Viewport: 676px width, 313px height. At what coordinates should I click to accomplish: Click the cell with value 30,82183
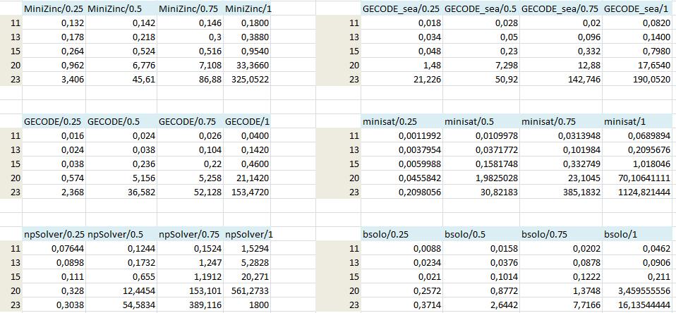(x=481, y=192)
